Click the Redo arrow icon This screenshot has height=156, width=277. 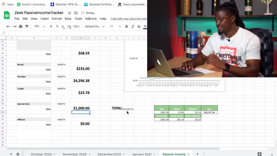pyautogui.click(x=14, y=26)
